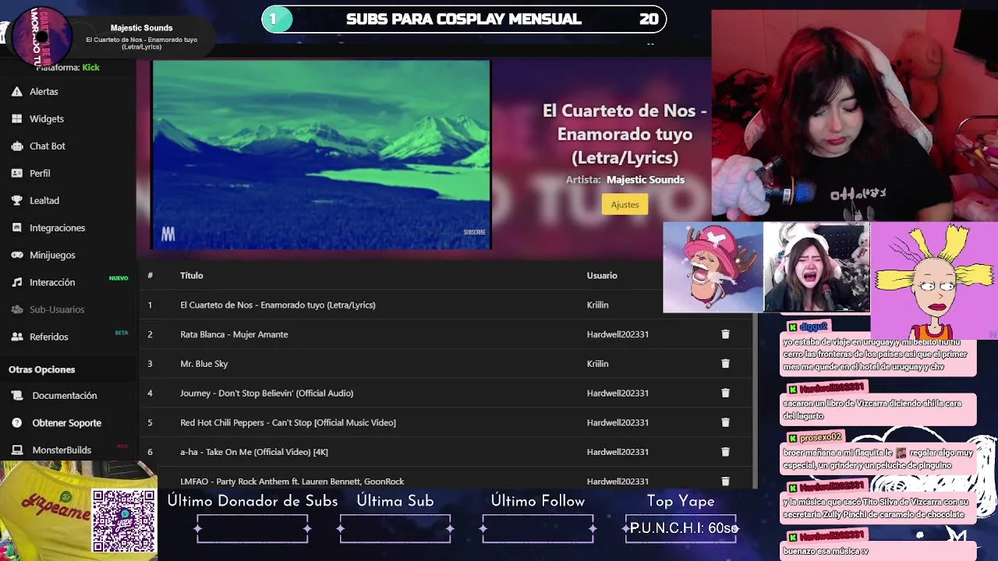Delete LMFAO - Party Rock Anthem from queue

click(725, 482)
